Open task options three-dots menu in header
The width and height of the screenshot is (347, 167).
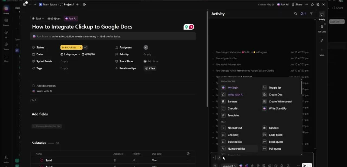(307, 5)
